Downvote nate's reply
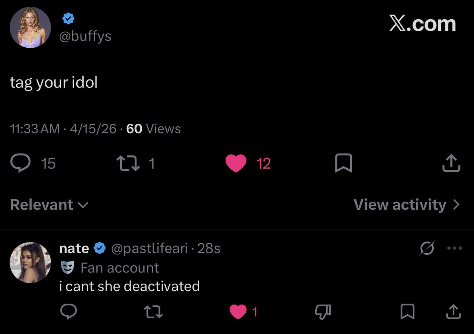474x334 pixels. [x=322, y=312]
